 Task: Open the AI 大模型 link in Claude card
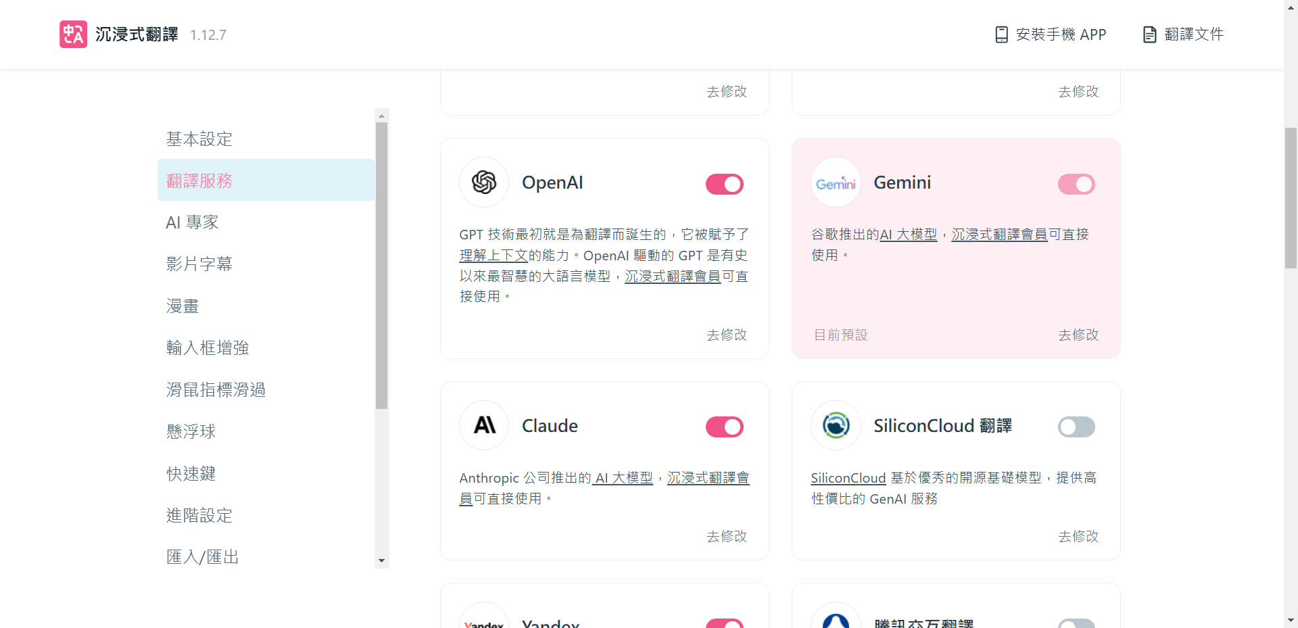[x=623, y=478]
